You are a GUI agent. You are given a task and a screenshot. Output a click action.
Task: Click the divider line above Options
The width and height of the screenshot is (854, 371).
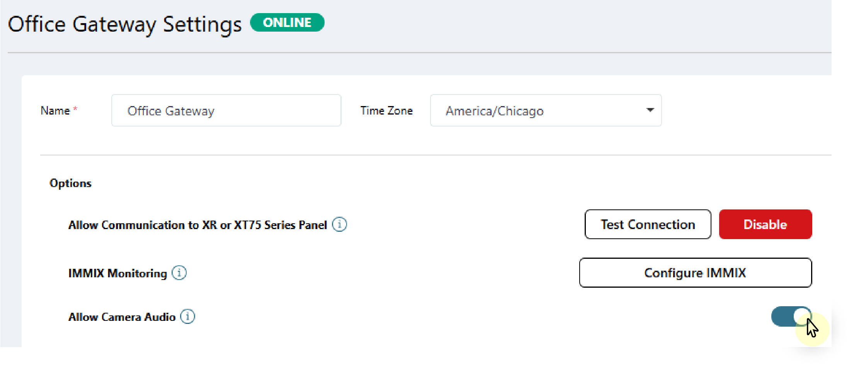pyautogui.click(x=425, y=155)
